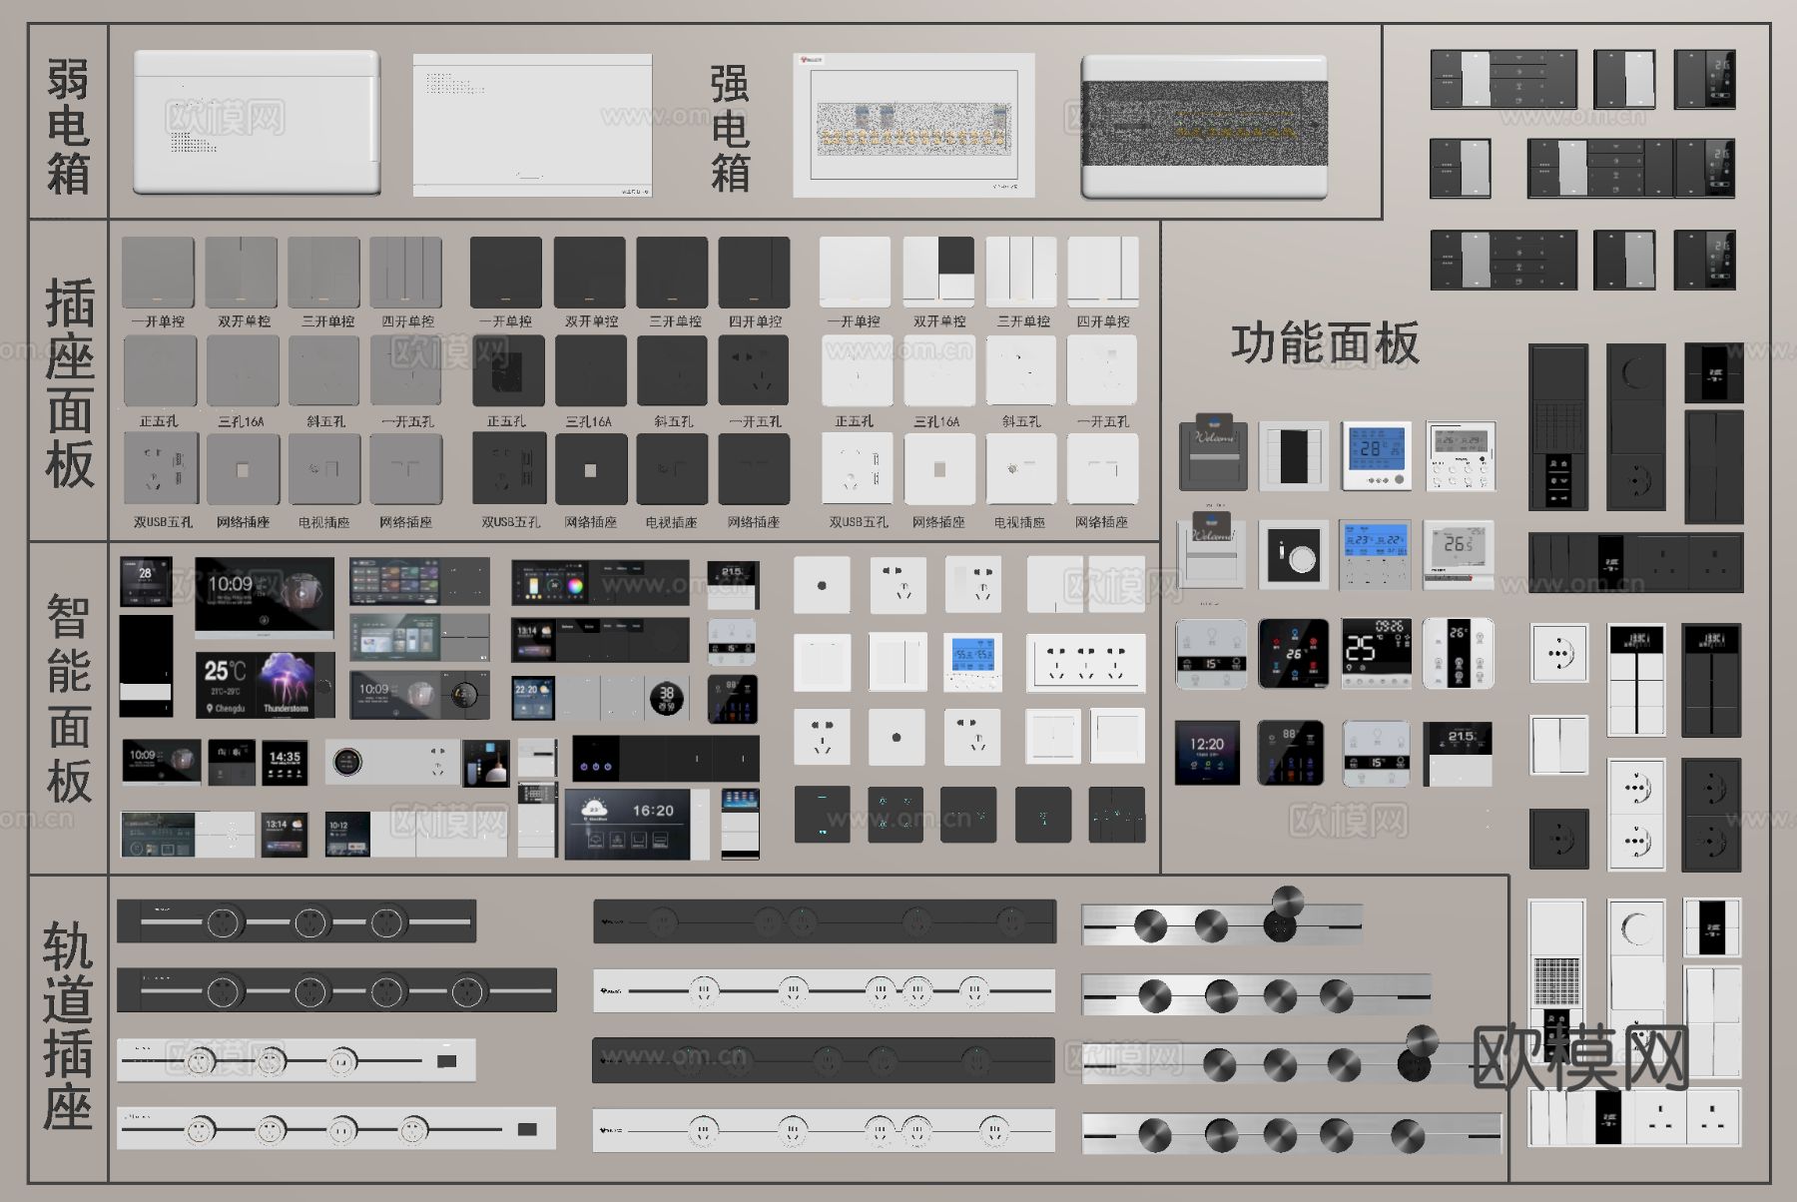Select the blue thermostat showing 23 and 22
The height and width of the screenshot is (1202, 1797).
tap(1375, 554)
